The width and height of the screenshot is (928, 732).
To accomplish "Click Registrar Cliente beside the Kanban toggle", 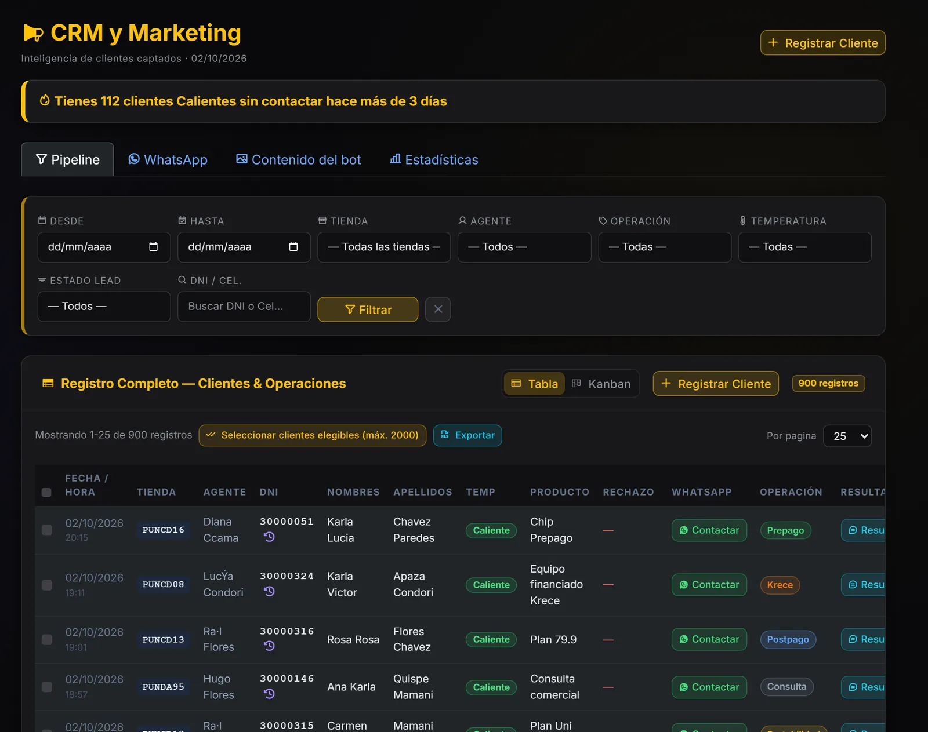I will click(x=716, y=384).
